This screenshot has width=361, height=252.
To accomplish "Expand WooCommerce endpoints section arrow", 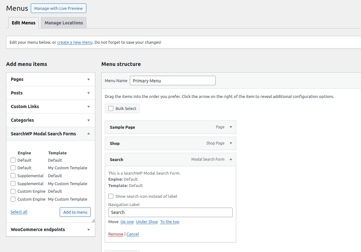I will [x=89, y=230].
